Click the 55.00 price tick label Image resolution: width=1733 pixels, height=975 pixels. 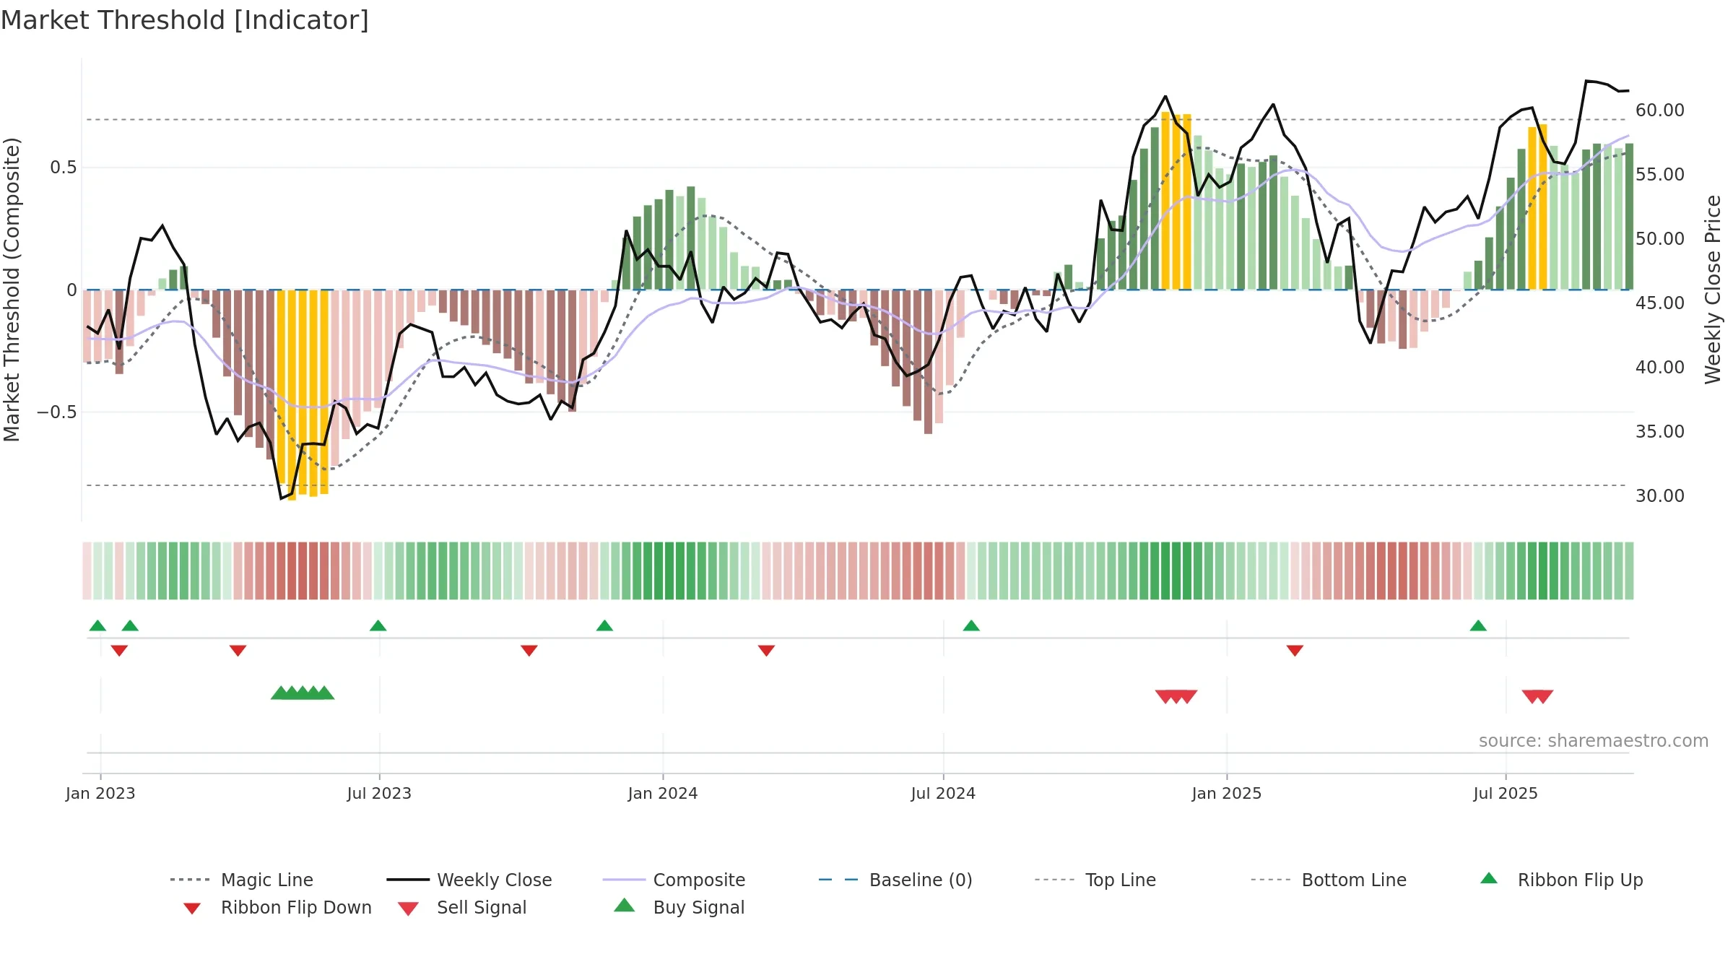pos(1660,175)
